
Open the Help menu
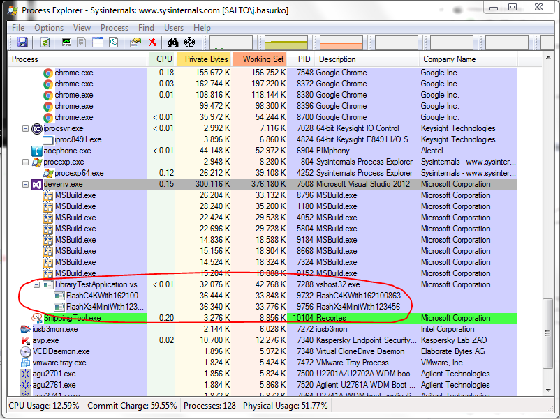[202, 28]
